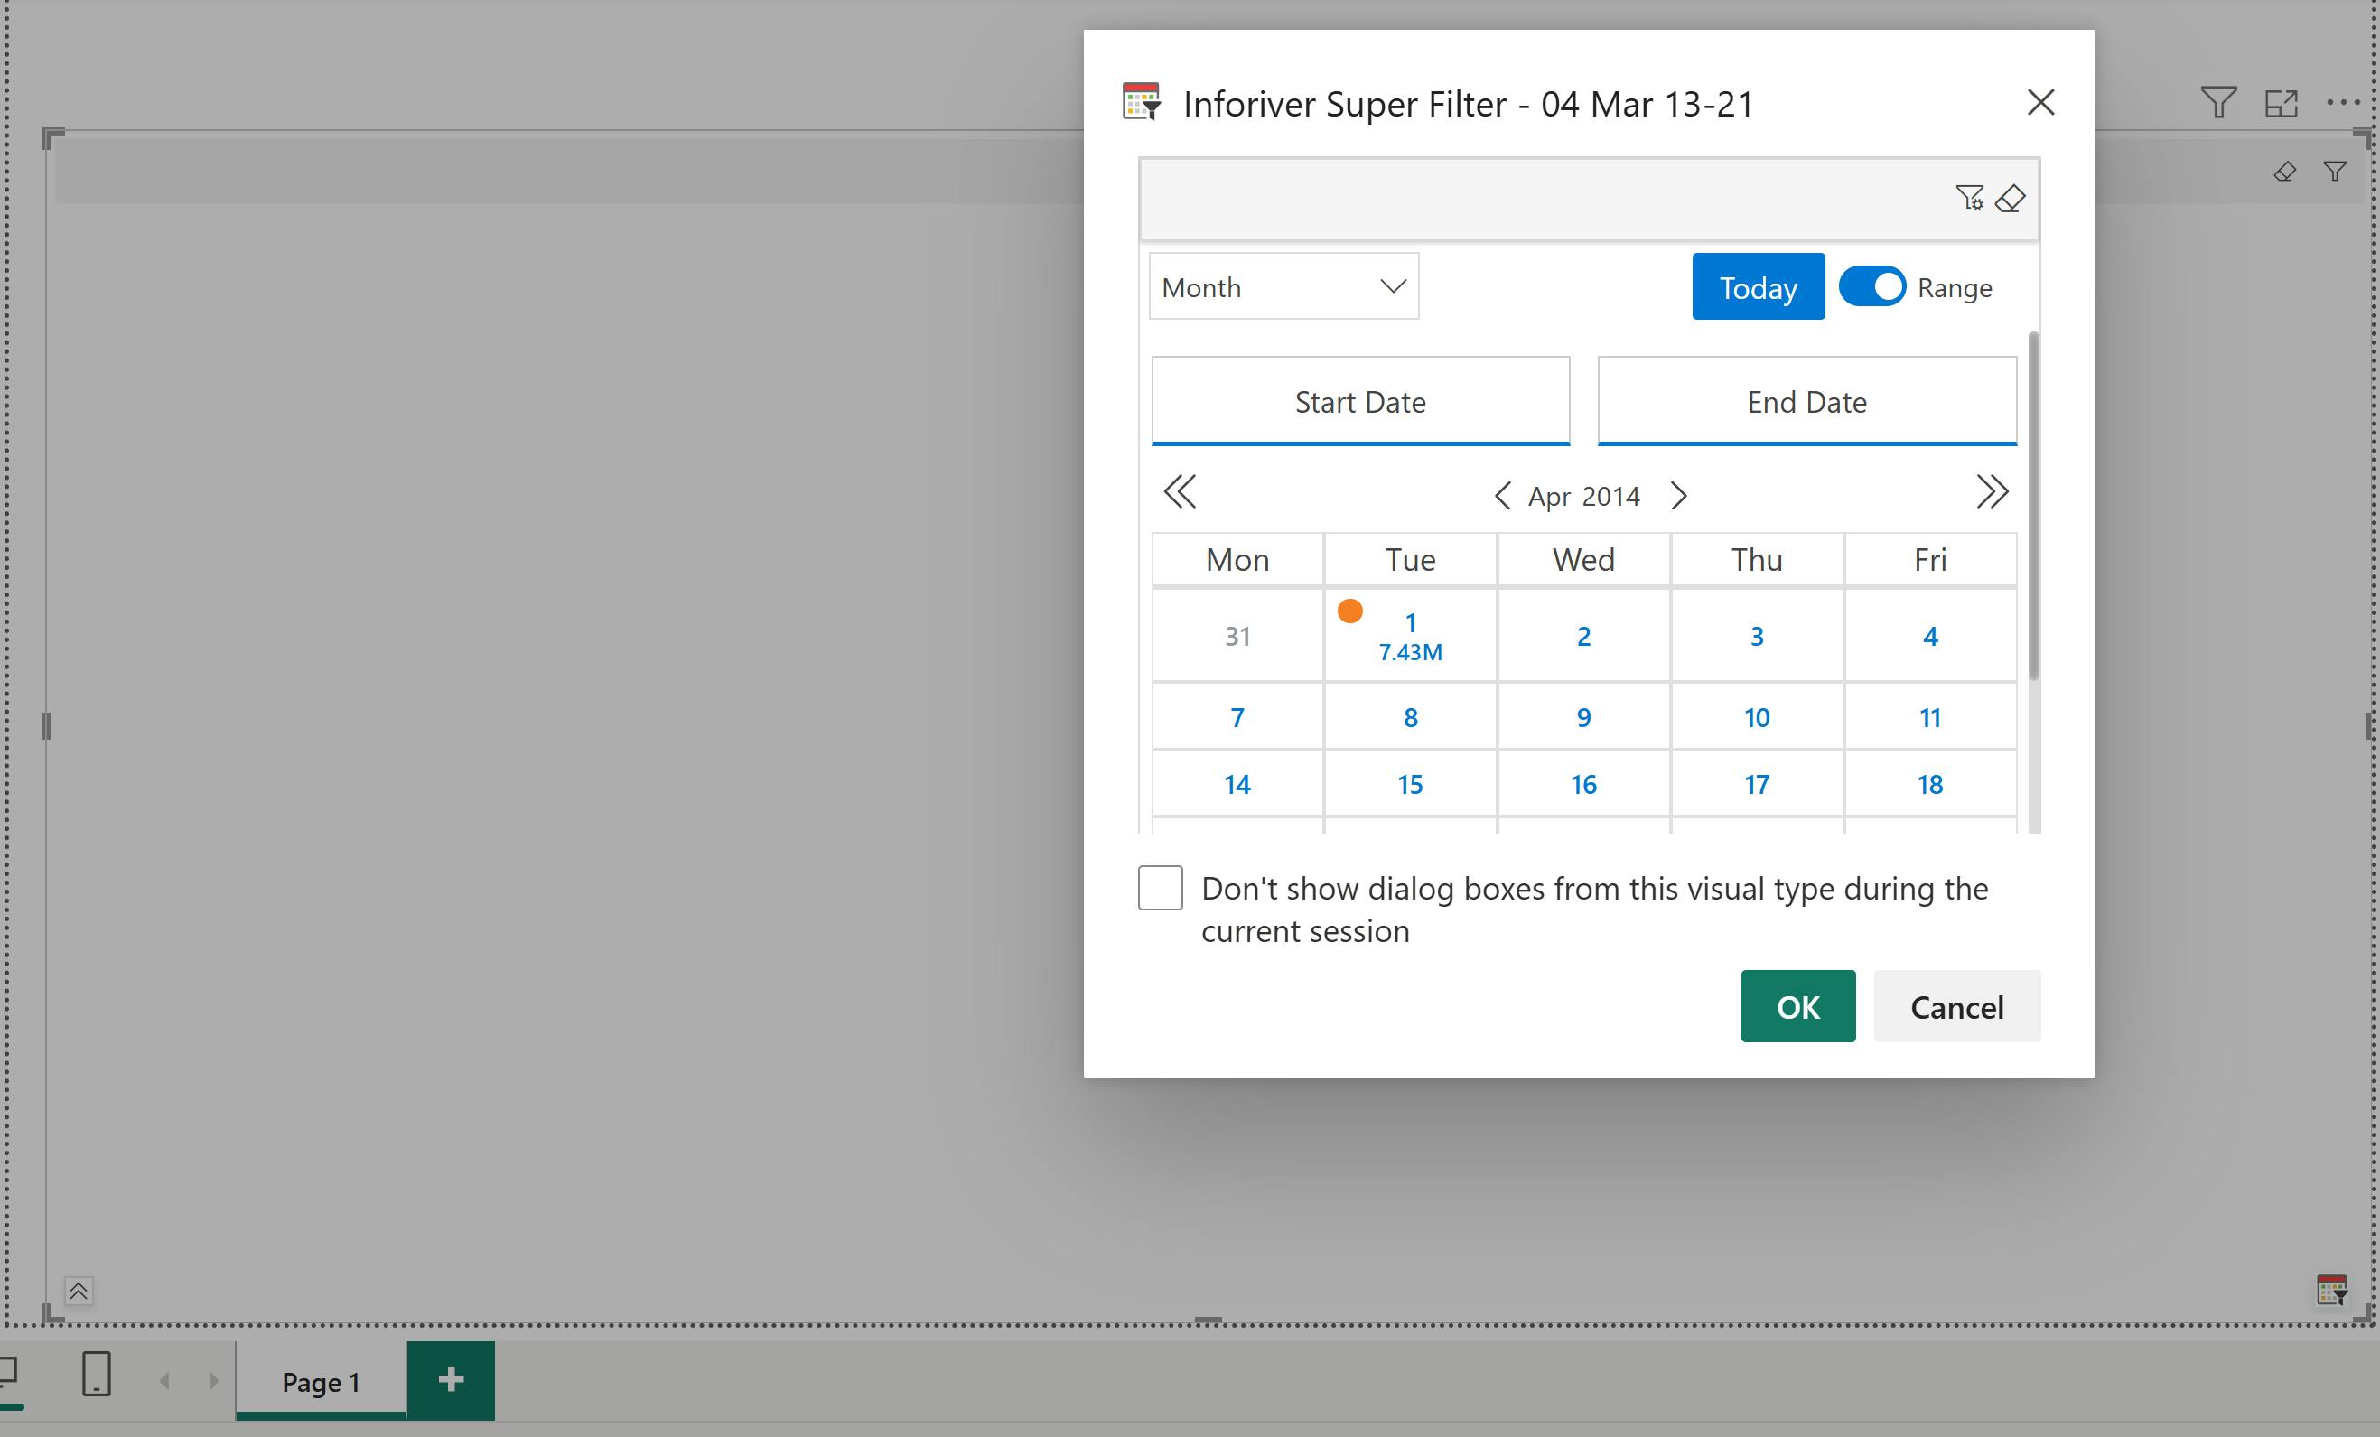This screenshot has width=2380, height=1437.
Task: Open visual filter funnel icon in header
Action: point(2217,102)
